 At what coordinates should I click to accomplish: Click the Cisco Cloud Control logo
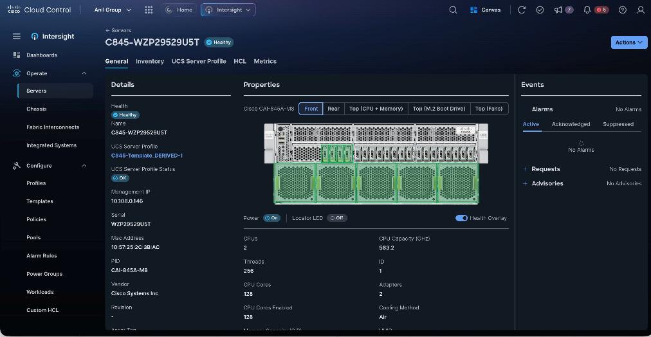point(39,10)
